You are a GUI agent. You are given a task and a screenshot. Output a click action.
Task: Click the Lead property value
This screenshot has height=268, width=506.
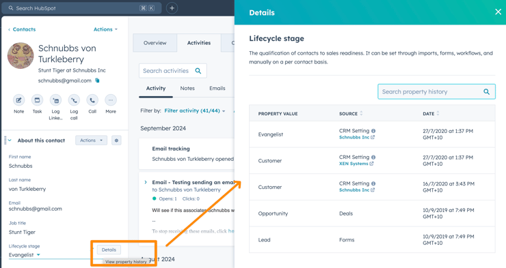(x=265, y=240)
